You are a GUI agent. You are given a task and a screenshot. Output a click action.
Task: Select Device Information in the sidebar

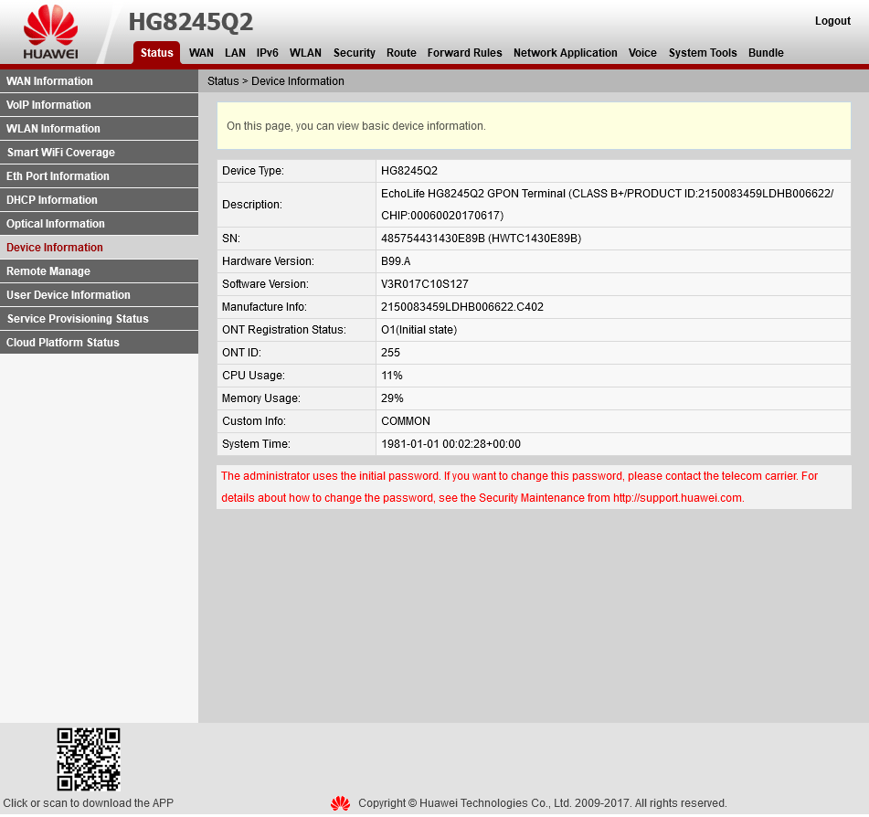[100, 248]
